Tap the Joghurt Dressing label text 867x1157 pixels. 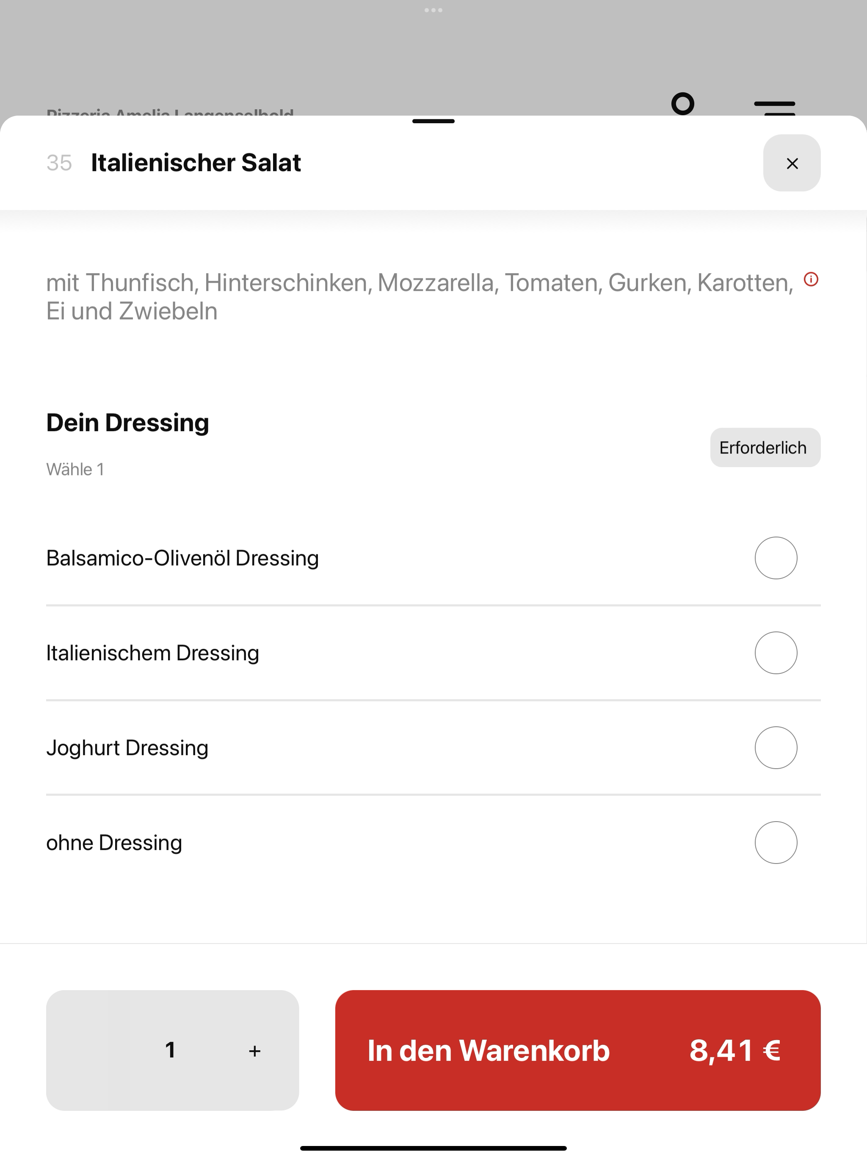pyautogui.click(x=127, y=748)
